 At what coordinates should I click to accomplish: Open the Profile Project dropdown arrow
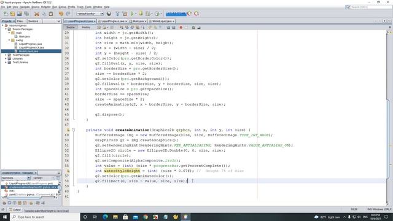tap(161, 14)
